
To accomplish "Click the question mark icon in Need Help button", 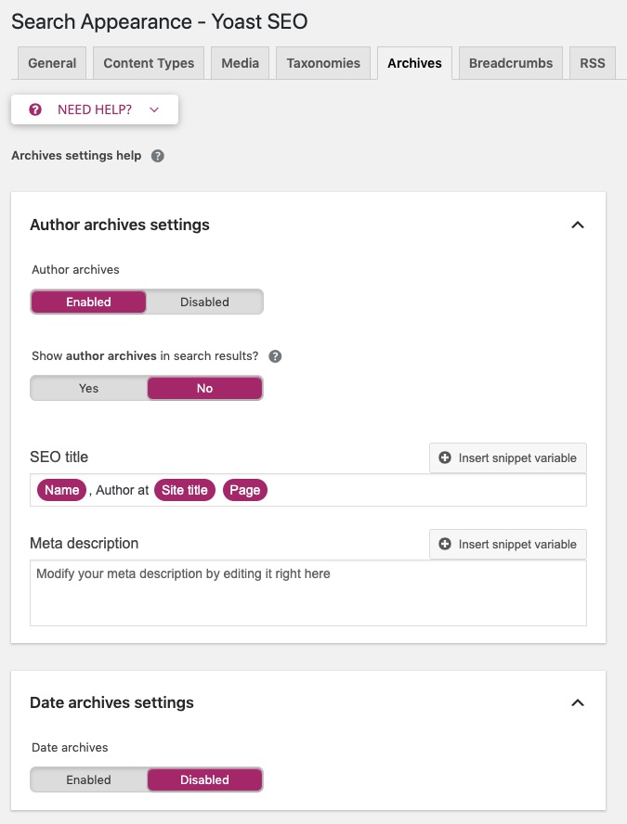I will 35,109.
